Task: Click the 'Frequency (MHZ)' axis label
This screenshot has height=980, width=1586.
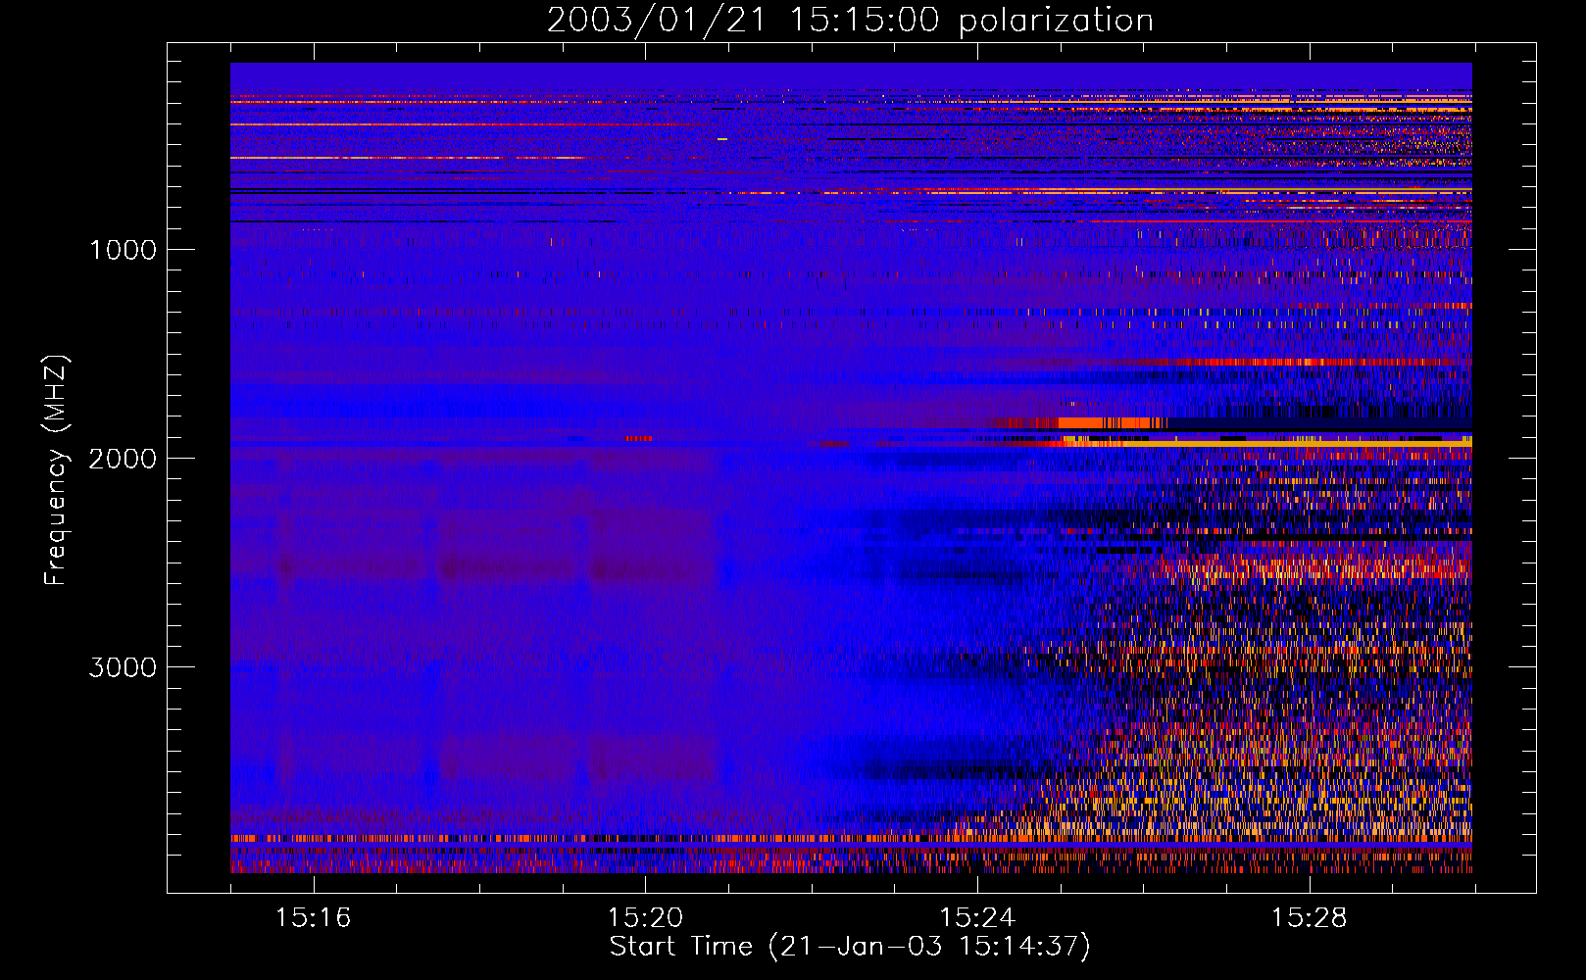Action: (x=55, y=470)
